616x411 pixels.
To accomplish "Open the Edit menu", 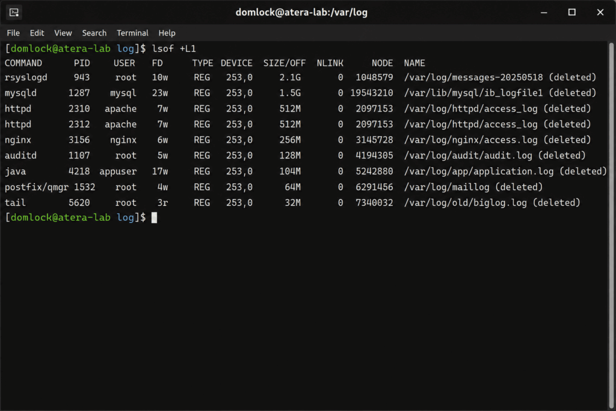I will point(37,33).
